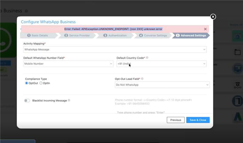
Task: Open Default WhatsApp Number Field dropdown
Action: [68, 64]
